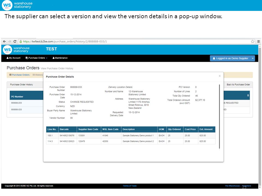Click the Purchase Order History panel heading
Viewport: 262px width, 196px height.
(21, 85)
